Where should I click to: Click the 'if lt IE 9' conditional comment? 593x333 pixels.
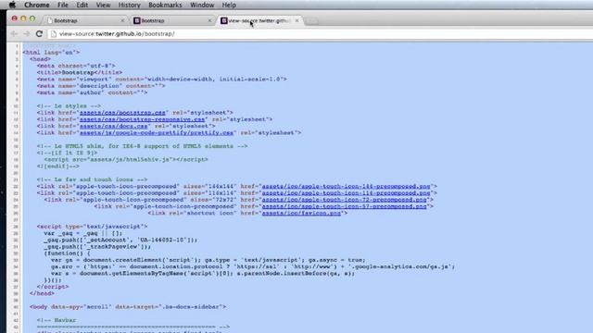(67, 153)
